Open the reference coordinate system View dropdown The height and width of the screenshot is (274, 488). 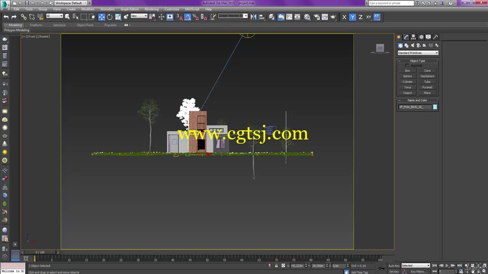[x=139, y=16]
